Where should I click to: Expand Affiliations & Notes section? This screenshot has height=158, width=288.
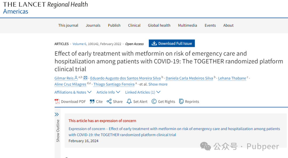coord(73,92)
